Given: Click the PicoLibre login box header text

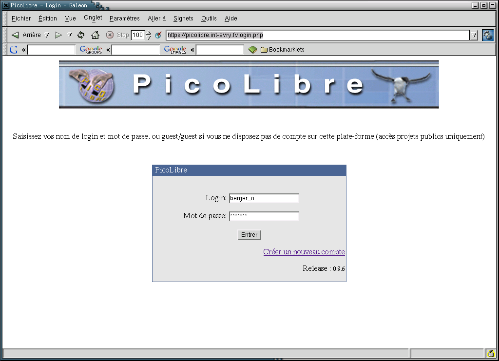Looking at the screenshot, I should coord(171,170).
